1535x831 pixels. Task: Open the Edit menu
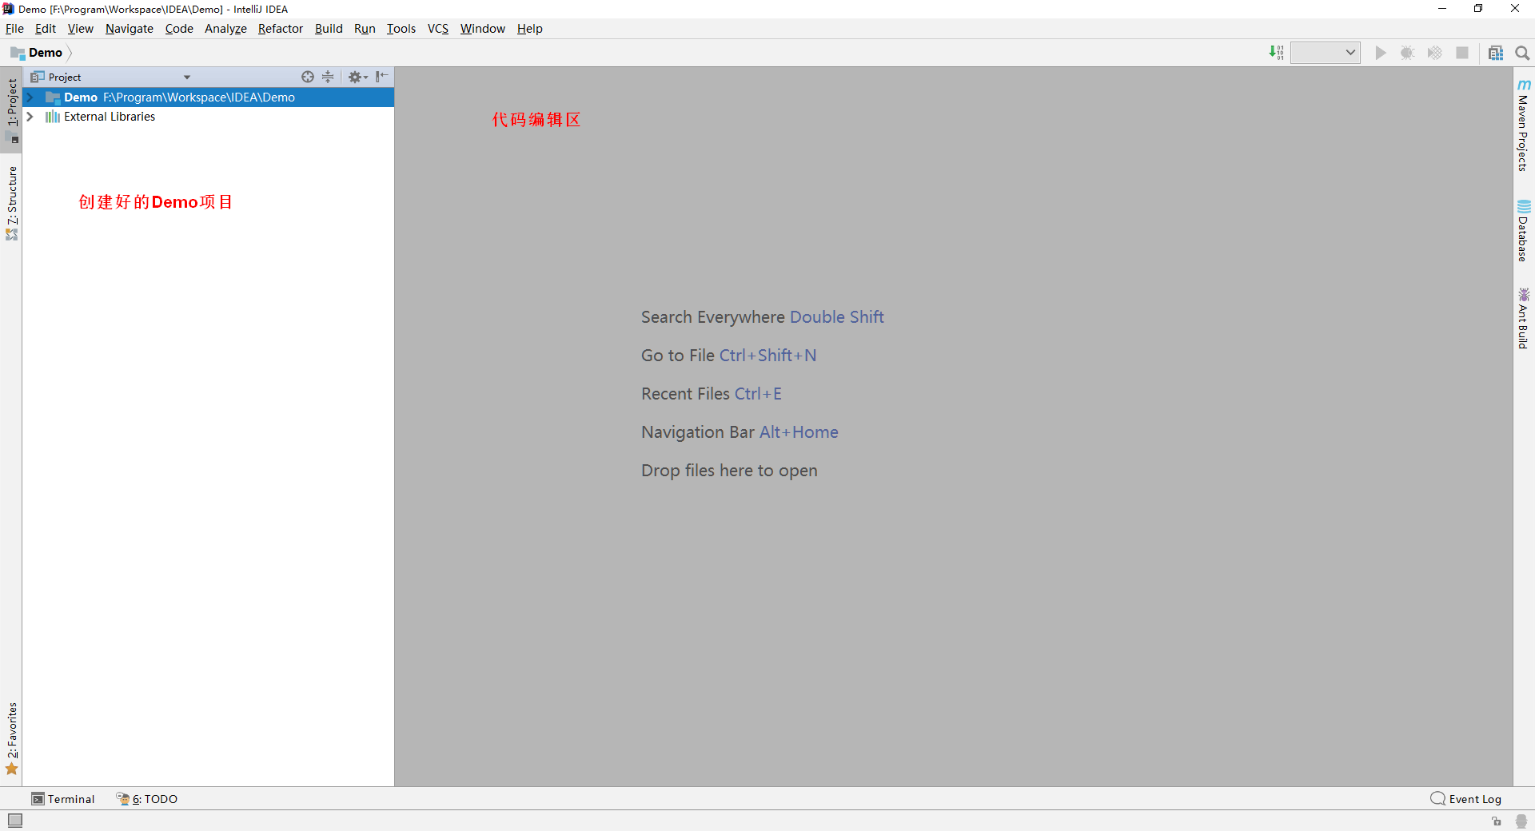46,29
